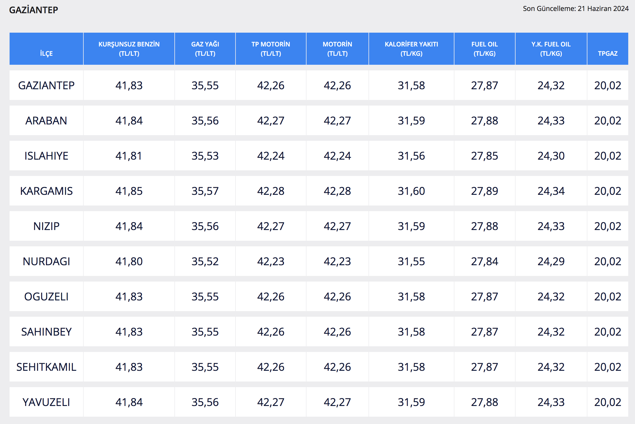The image size is (635, 424).
Task: Click the Y.K. FUEL OIL header
Action: point(551,49)
